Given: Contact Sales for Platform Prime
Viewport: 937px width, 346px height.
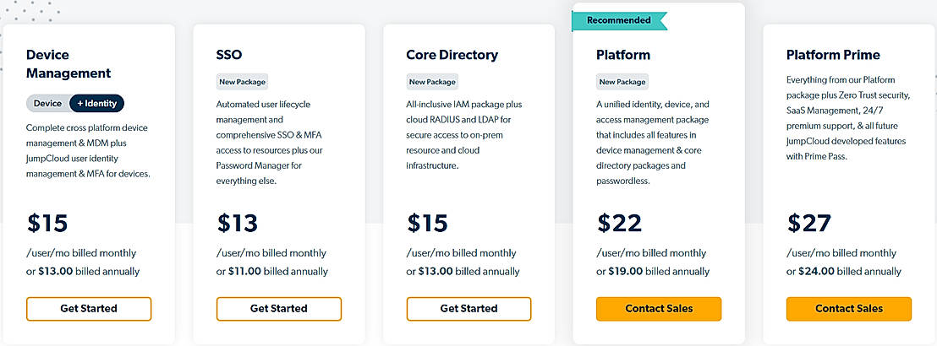Looking at the screenshot, I should pos(848,308).
